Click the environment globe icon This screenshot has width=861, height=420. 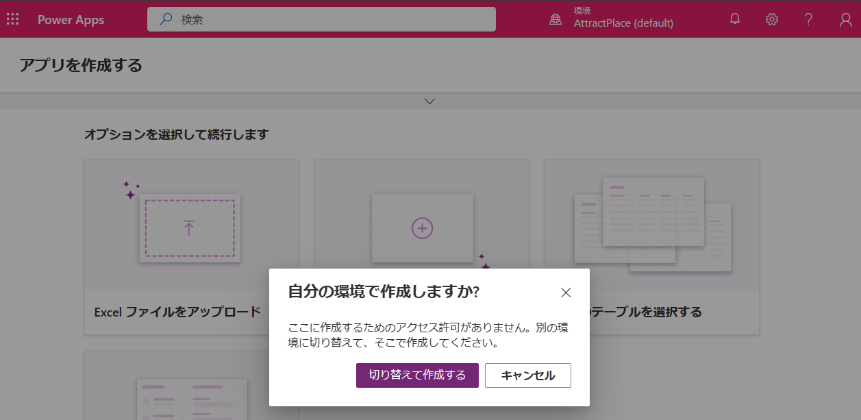click(555, 18)
